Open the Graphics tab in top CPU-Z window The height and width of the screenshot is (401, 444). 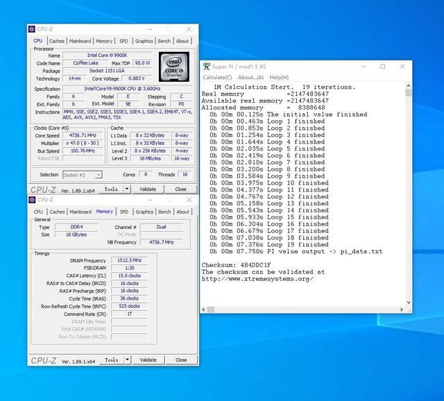click(x=144, y=41)
